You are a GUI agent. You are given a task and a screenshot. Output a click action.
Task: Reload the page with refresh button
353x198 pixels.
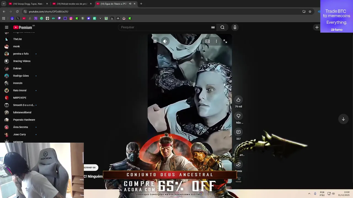[17, 12]
